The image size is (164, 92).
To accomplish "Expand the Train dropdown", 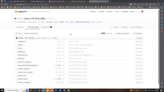I will pos(116,27).
